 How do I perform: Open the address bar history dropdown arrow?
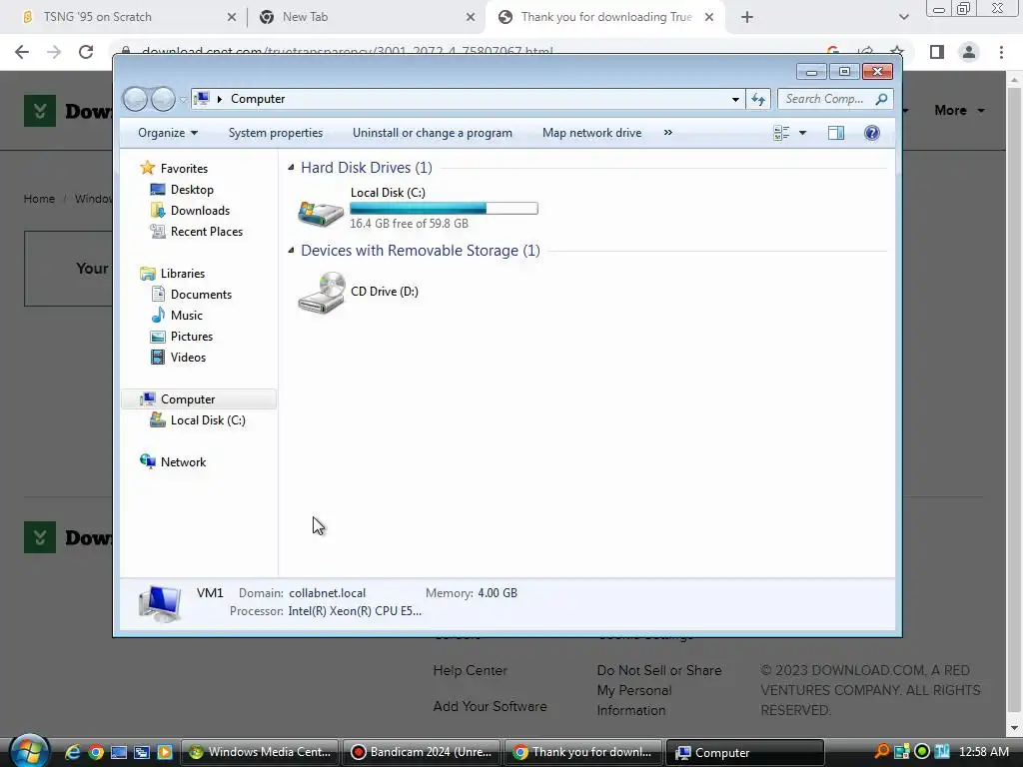[x=735, y=99]
